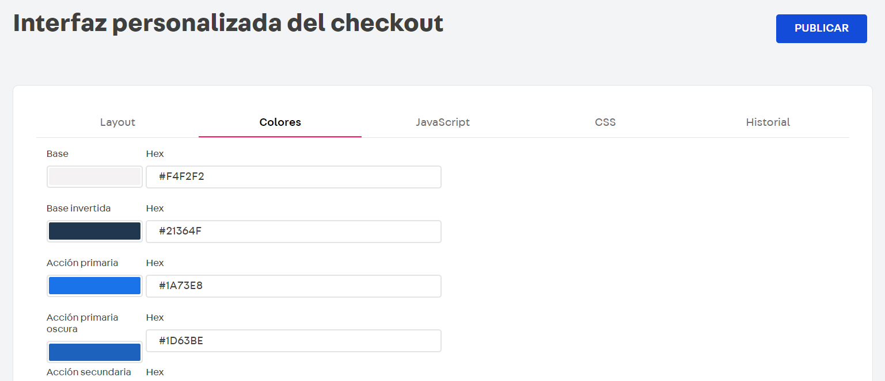885x381 pixels.
Task: Click the Base color swatch
Action: point(94,176)
